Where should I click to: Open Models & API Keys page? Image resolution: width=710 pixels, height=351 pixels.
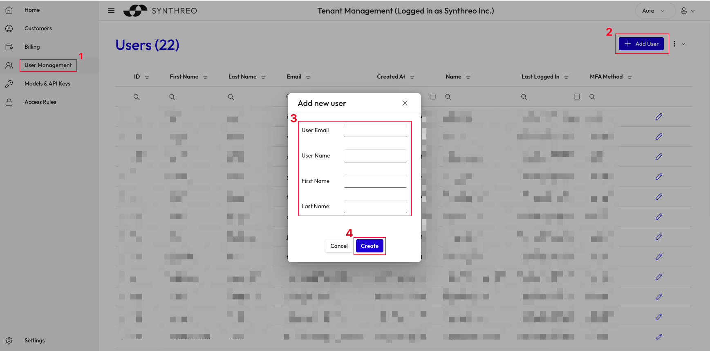point(47,83)
